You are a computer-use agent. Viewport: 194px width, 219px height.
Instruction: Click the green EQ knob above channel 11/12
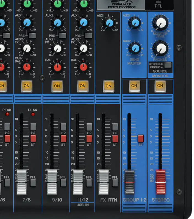(84, 4)
